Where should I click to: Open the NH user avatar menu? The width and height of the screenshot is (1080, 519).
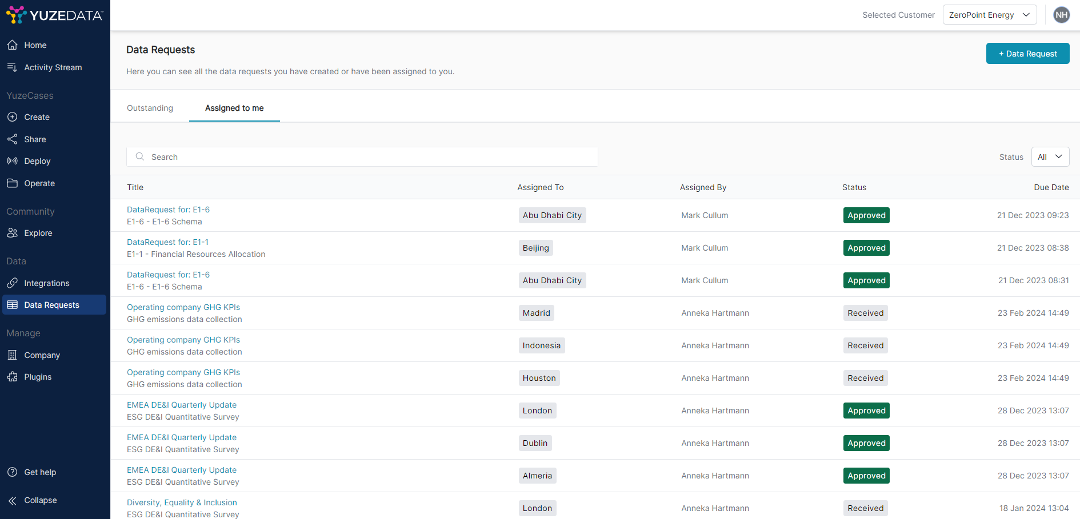pos(1061,15)
